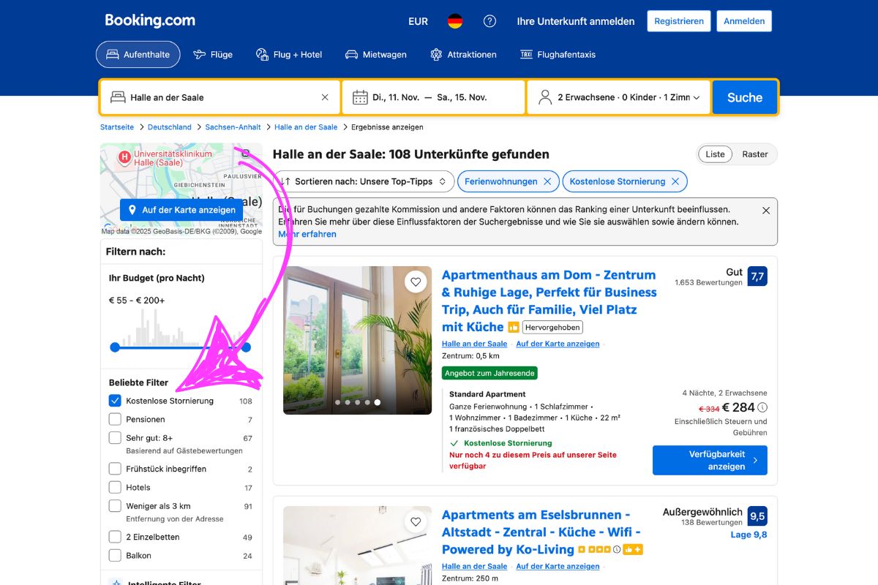The height and width of the screenshot is (585, 878).
Task: Dismiss the ranking info banner
Action: [765, 211]
